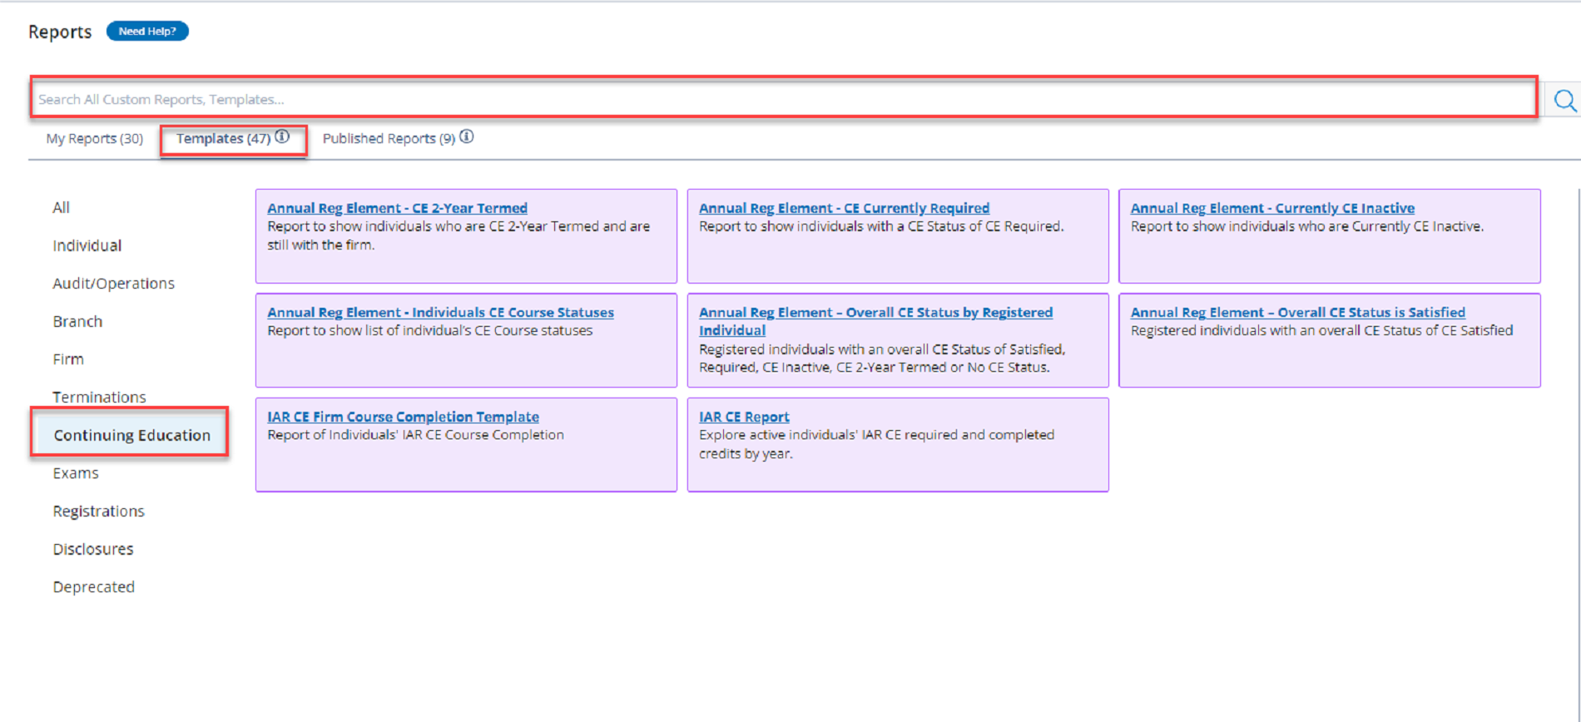
Task: Show the Exams template category
Action: 76,473
